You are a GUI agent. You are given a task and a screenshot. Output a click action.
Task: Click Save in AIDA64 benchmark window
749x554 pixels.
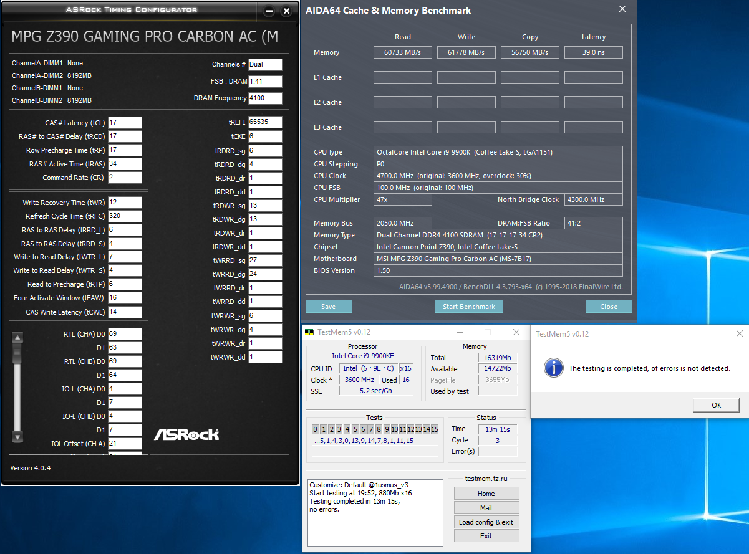(328, 307)
